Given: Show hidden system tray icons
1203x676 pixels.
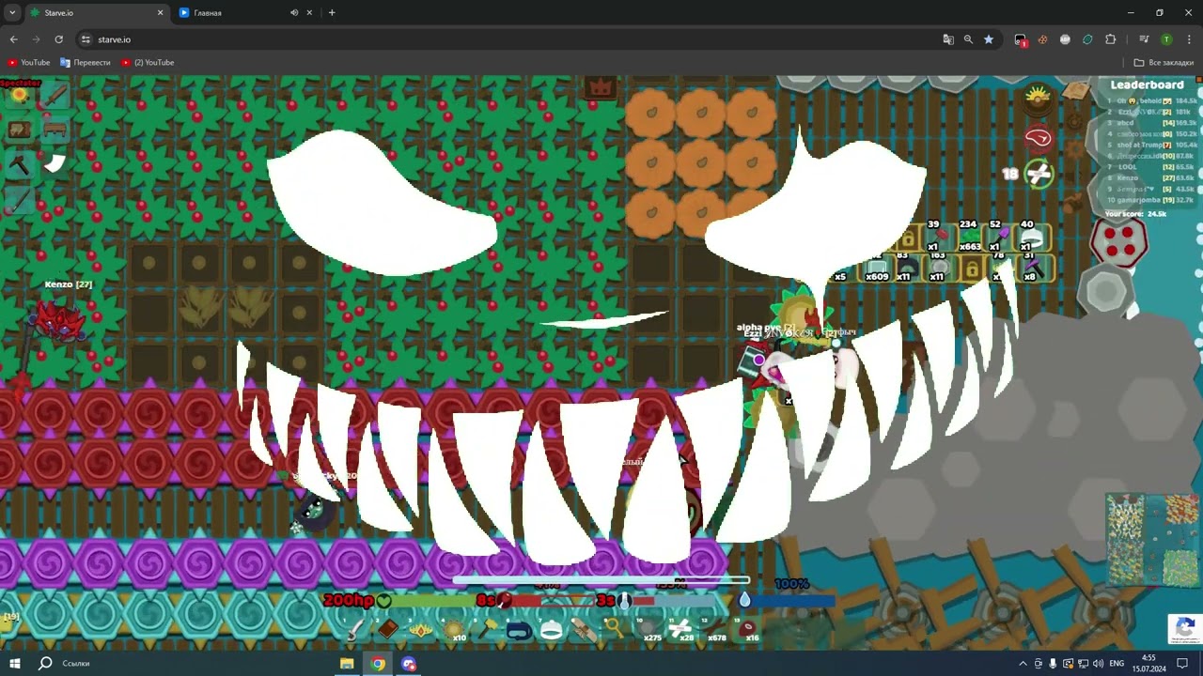Looking at the screenshot, I should (x=1023, y=664).
